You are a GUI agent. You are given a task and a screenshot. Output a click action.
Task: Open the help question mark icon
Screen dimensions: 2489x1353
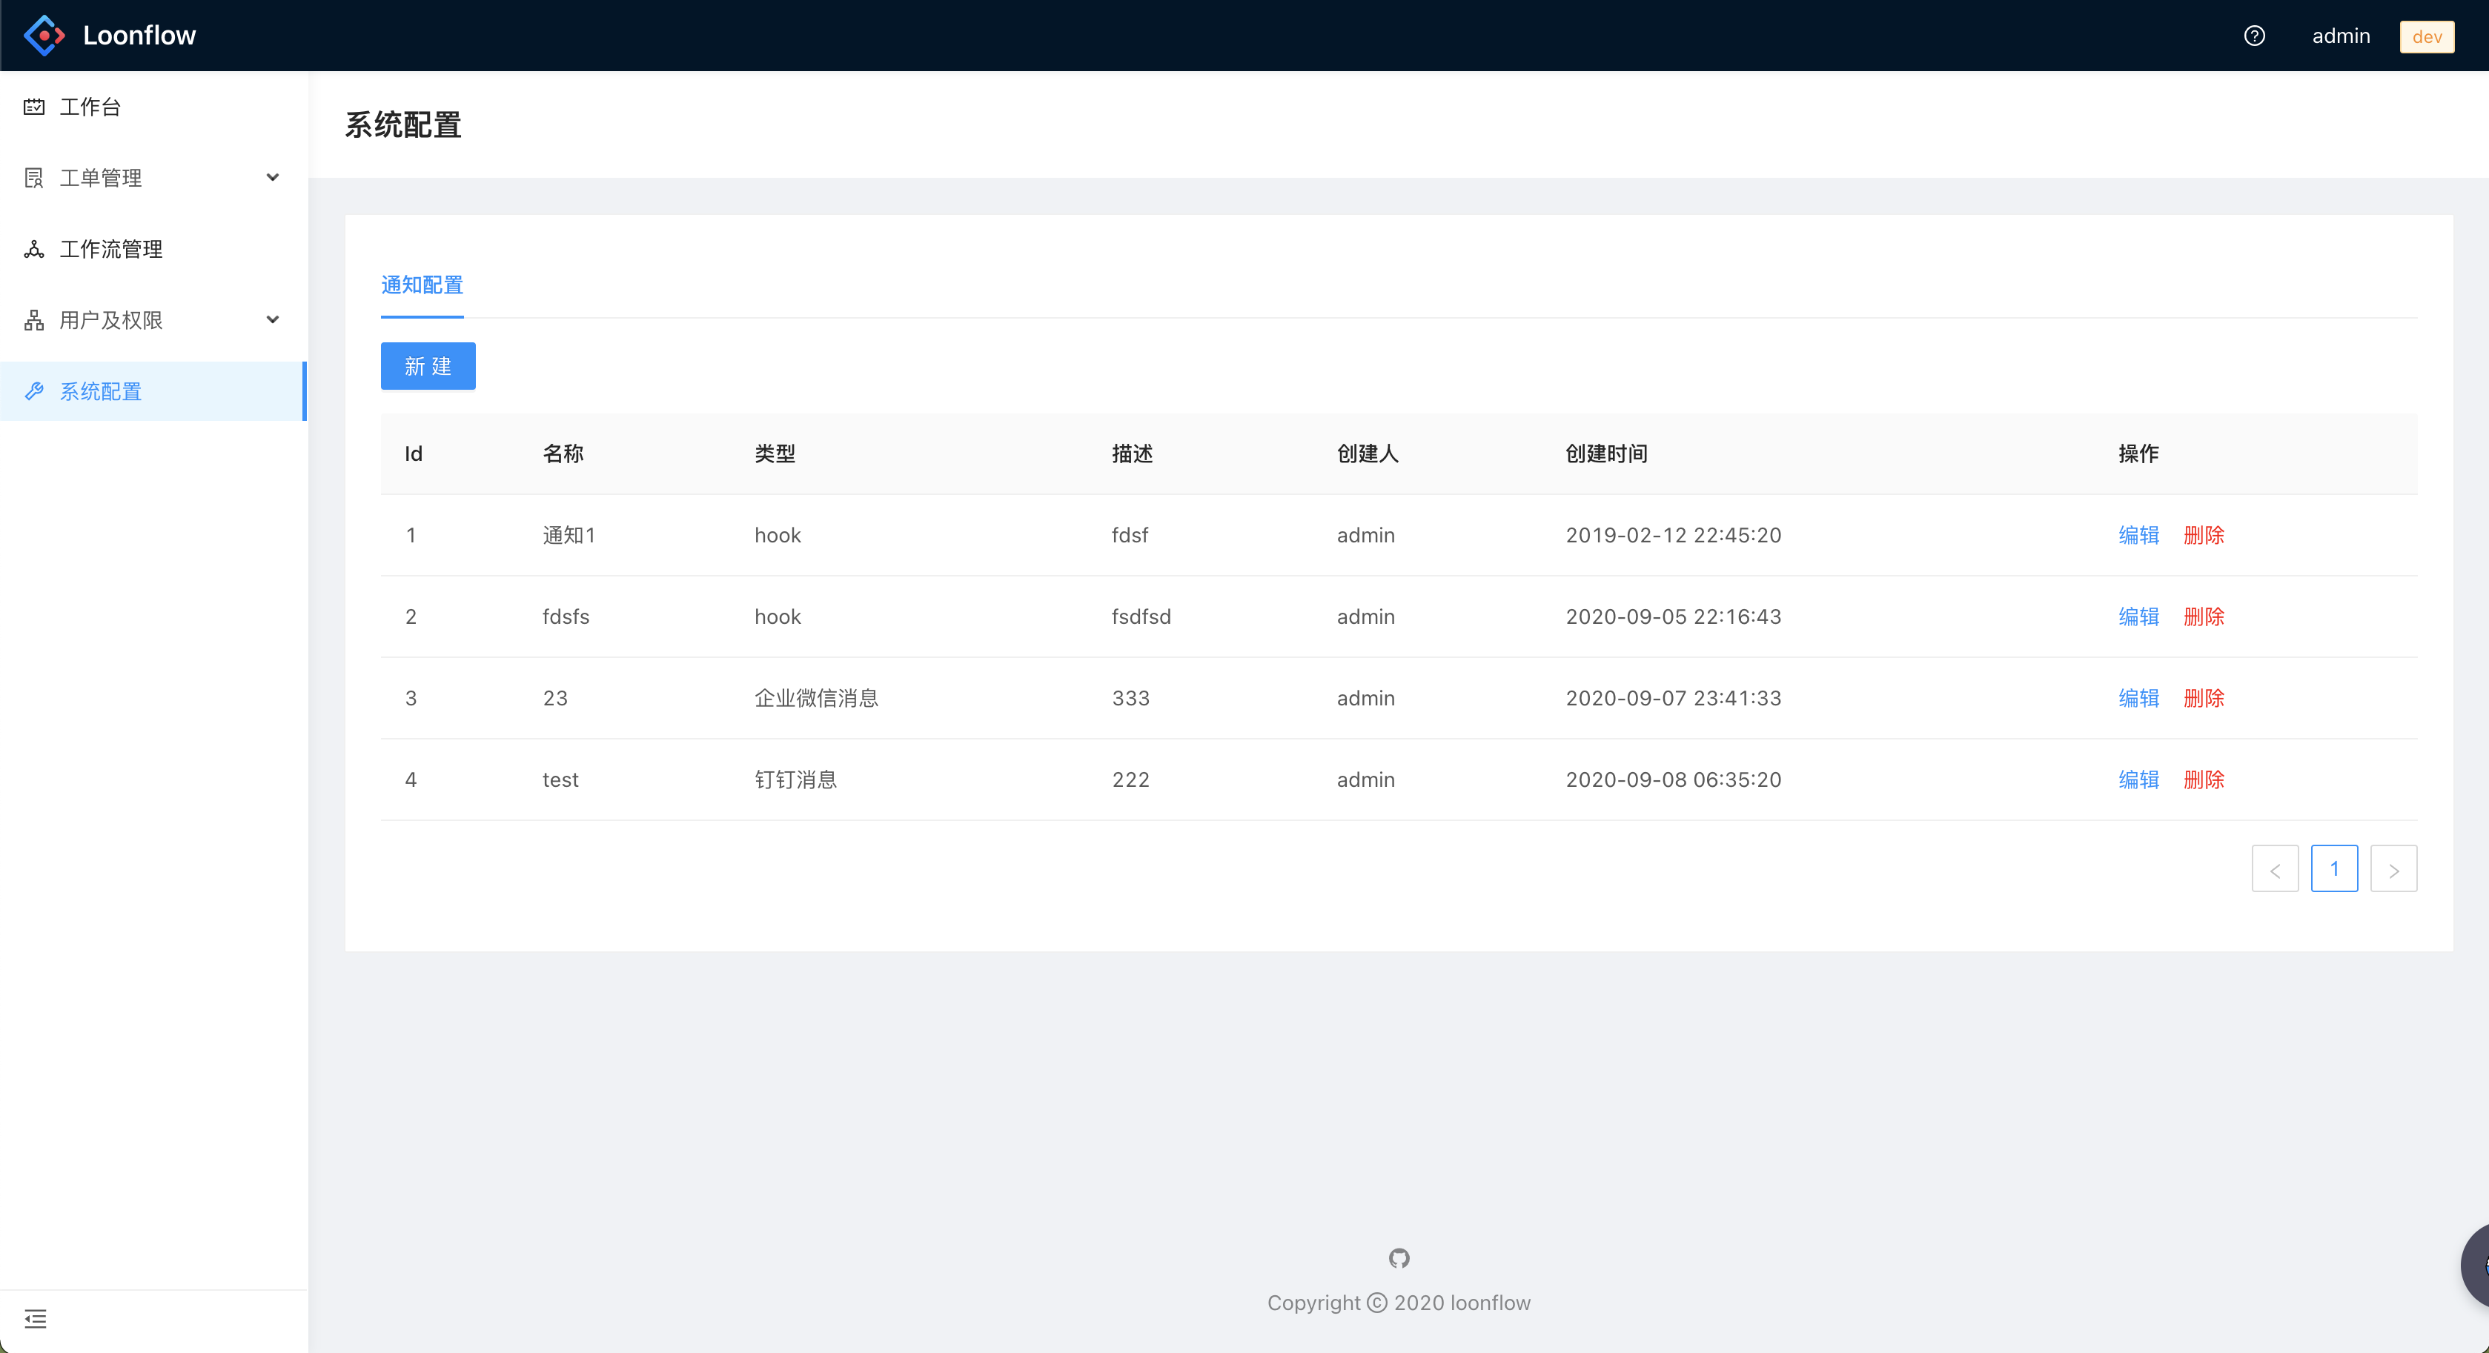(x=2254, y=36)
